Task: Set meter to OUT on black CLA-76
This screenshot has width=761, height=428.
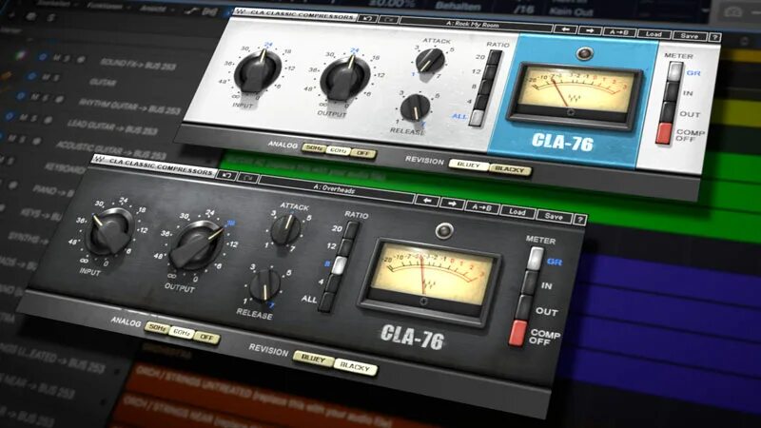Action: coord(524,308)
